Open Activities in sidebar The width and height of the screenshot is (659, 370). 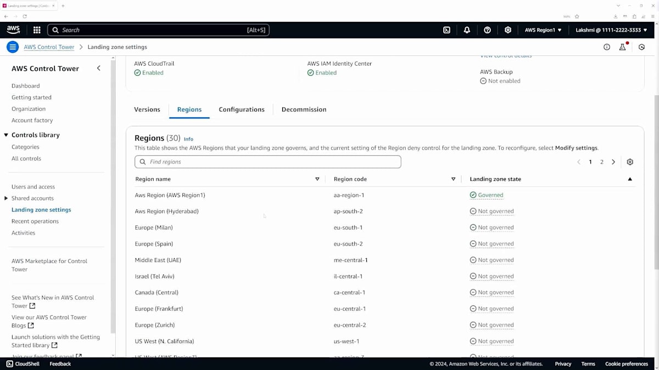click(24, 233)
